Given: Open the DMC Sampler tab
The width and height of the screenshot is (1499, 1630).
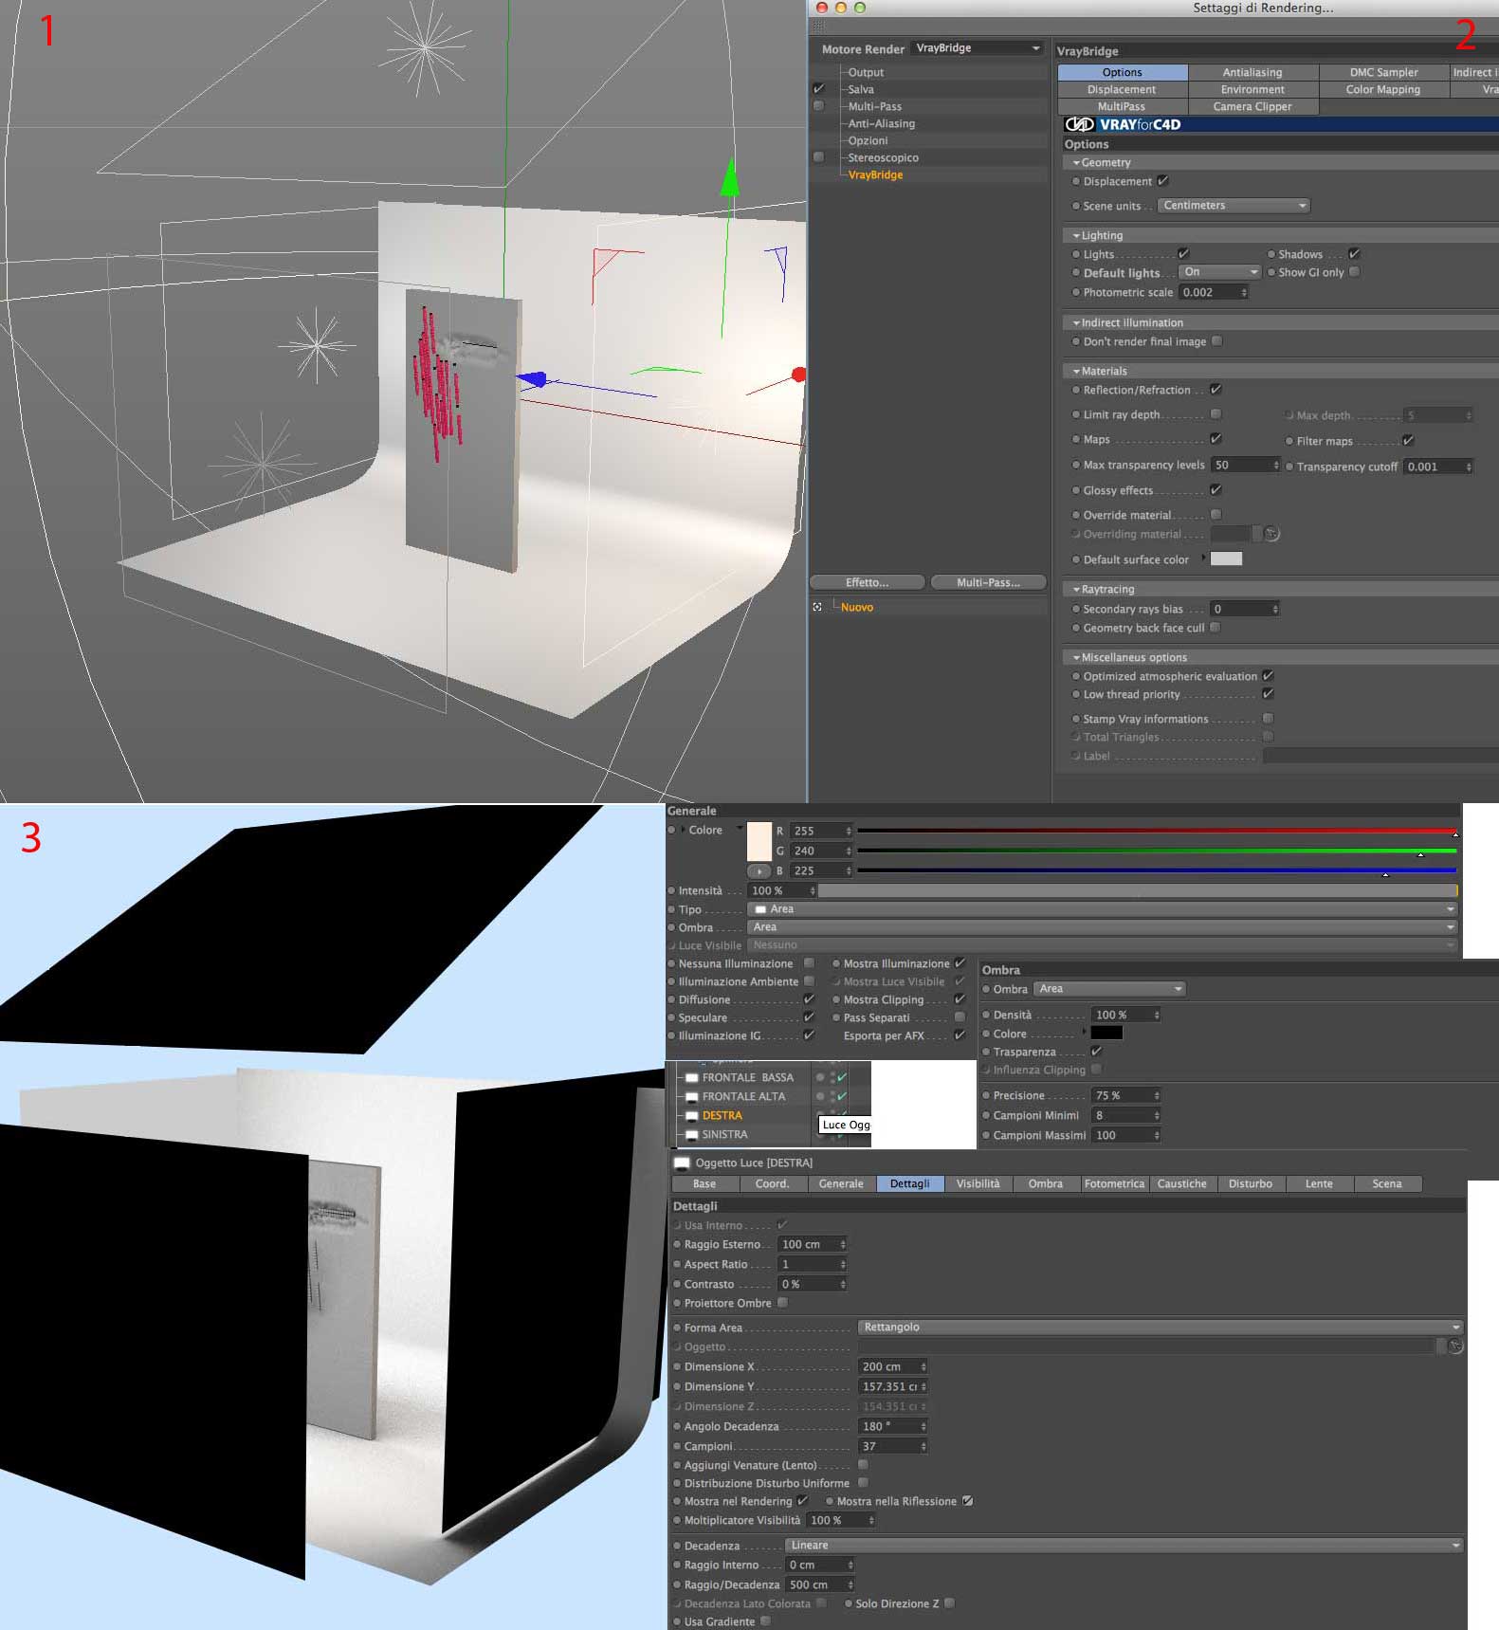Looking at the screenshot, I should click(1383, 72).
